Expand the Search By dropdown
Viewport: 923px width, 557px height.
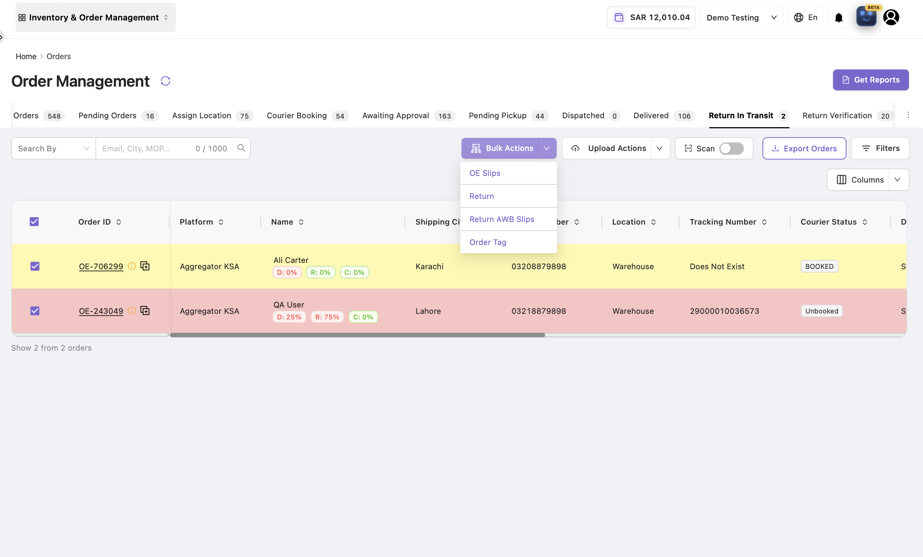[x=54, y=148]
